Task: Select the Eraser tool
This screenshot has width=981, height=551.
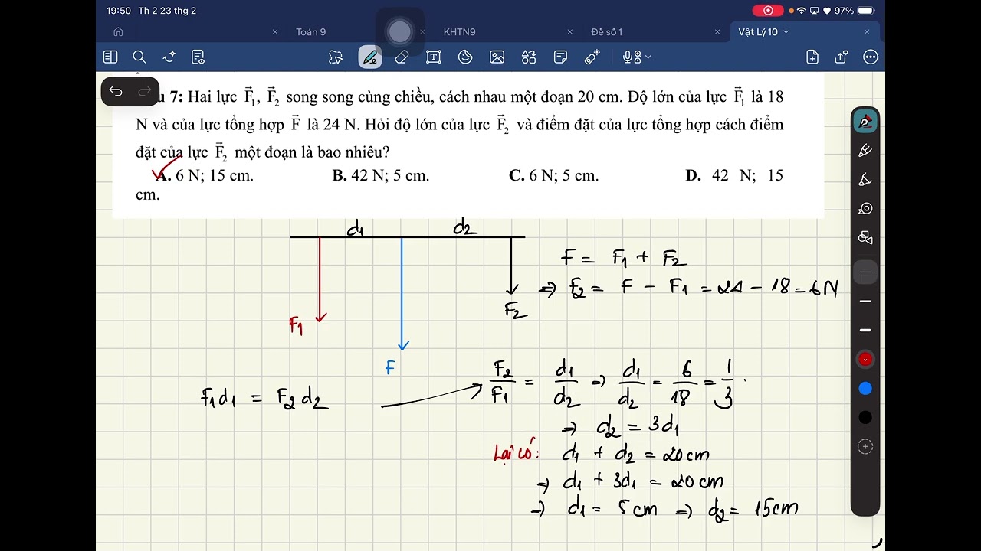Action: pyautogui.click(x=402, y=57)
